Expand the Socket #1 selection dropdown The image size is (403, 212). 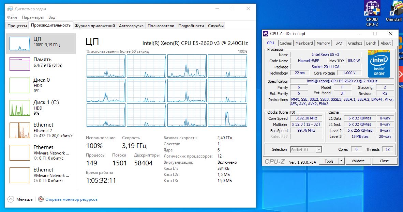[x=319, y=150]
